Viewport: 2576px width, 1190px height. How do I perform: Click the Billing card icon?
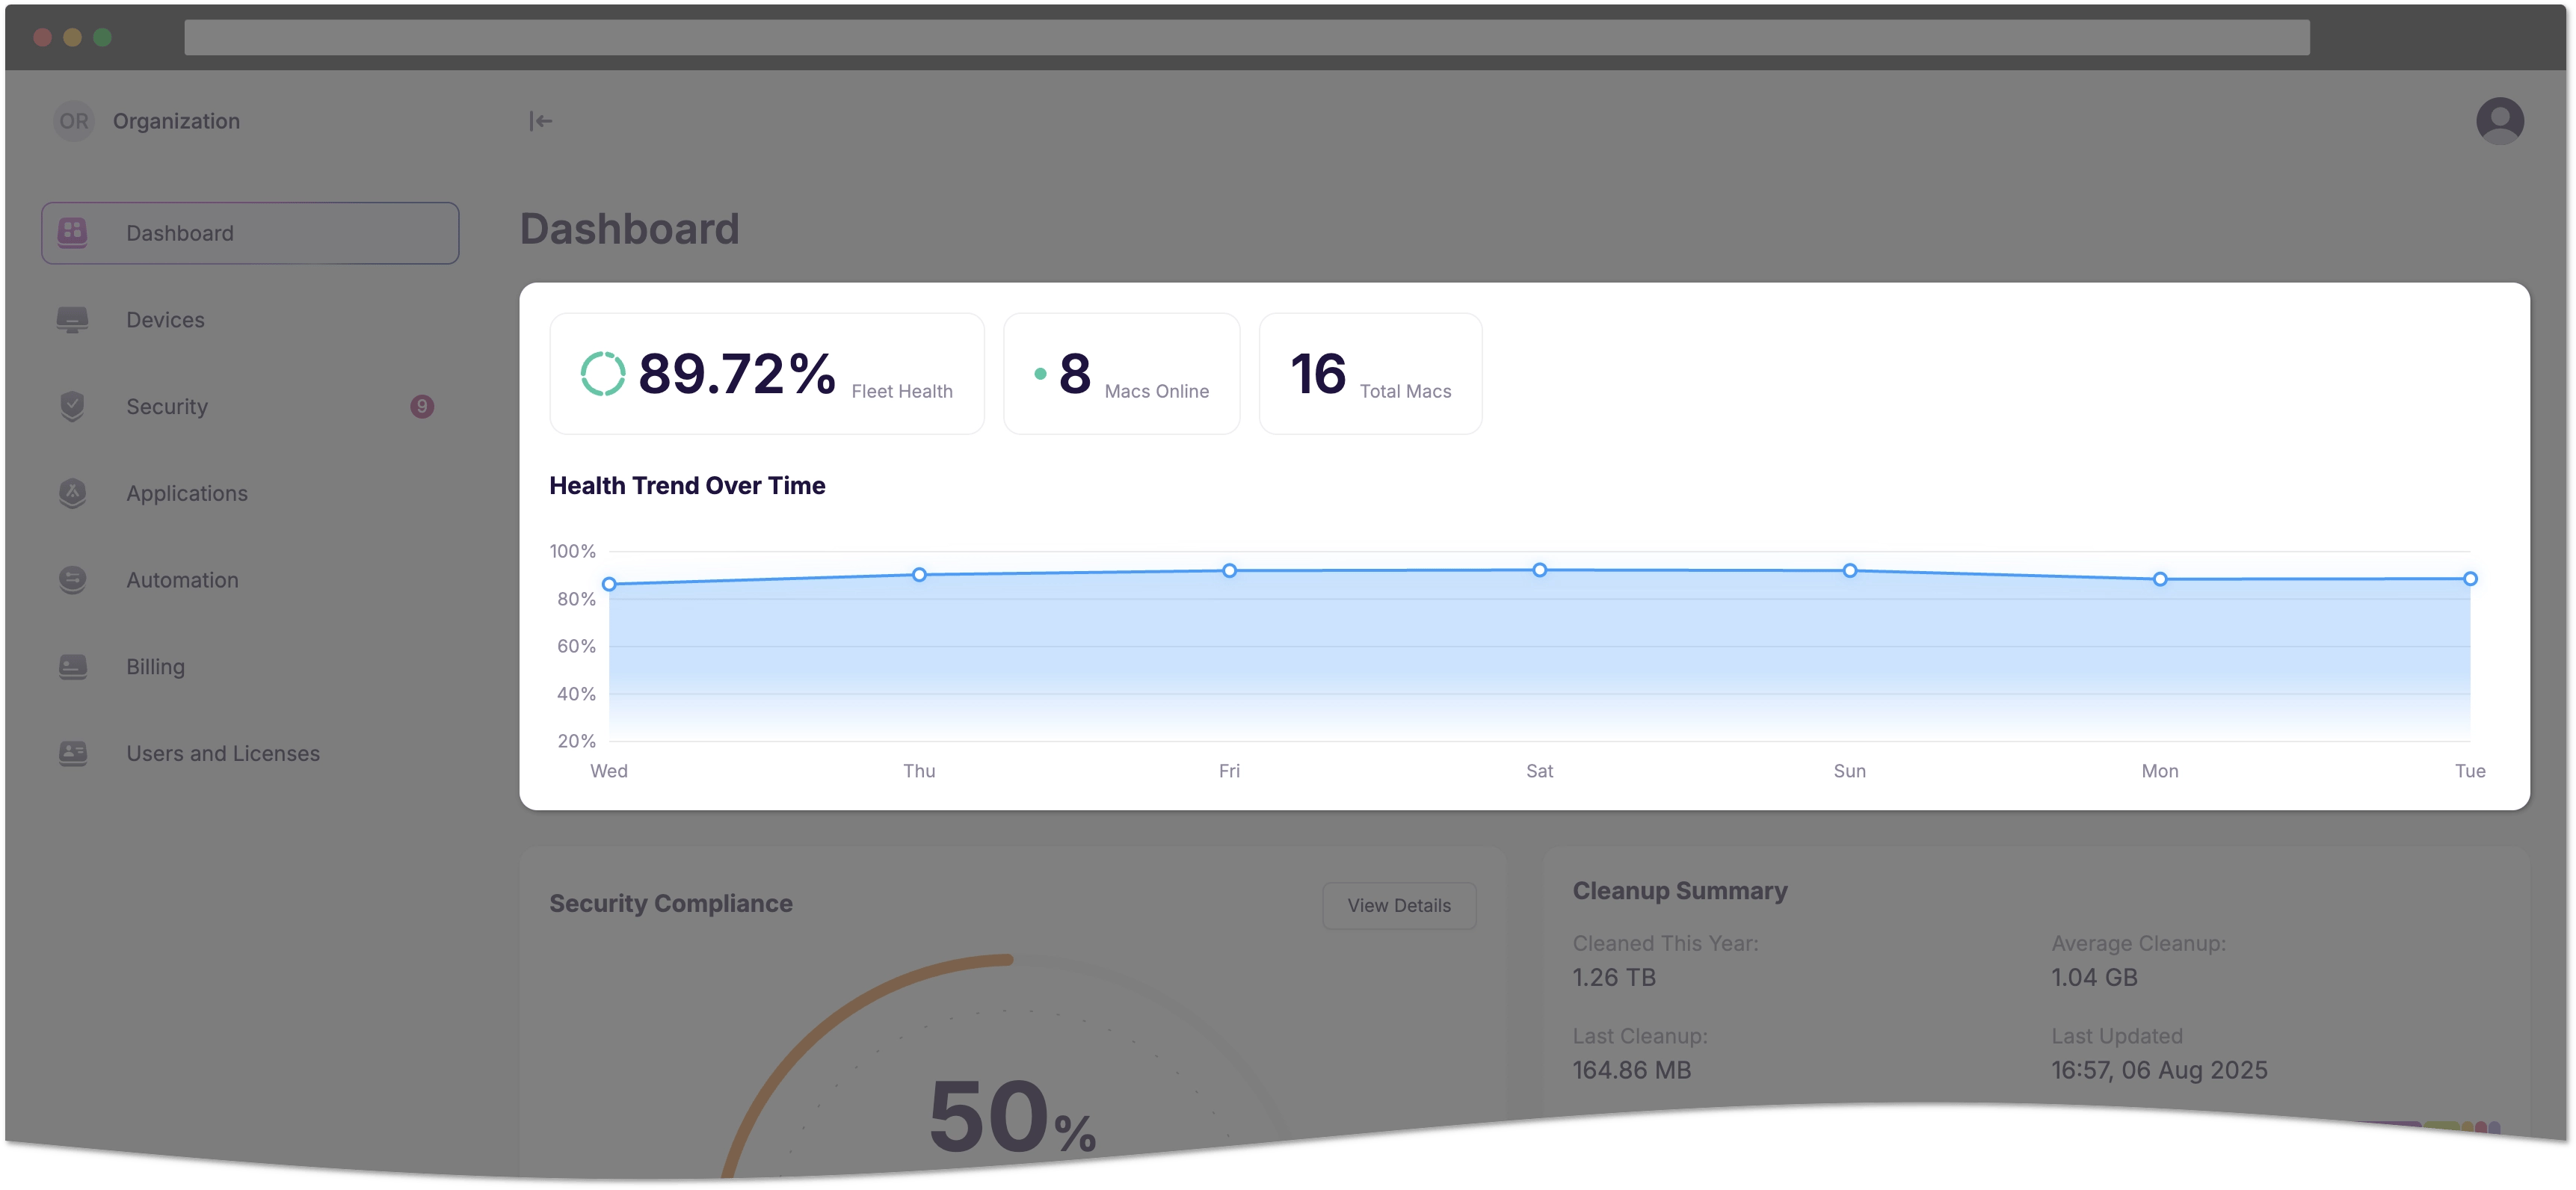[72, 666]
